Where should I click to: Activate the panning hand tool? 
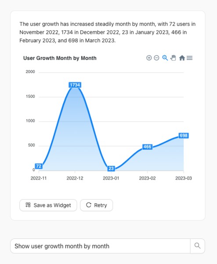(173, 58)
